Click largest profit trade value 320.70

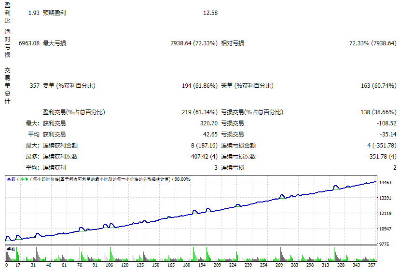click(x=208, y=123)
